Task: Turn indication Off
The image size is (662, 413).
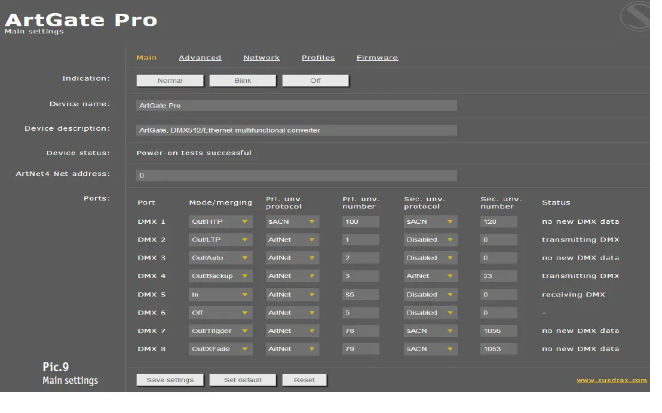Action: 315,81
